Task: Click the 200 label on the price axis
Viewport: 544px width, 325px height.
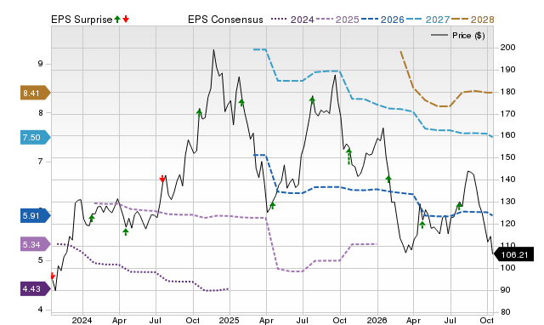Action: click(507, 48)
